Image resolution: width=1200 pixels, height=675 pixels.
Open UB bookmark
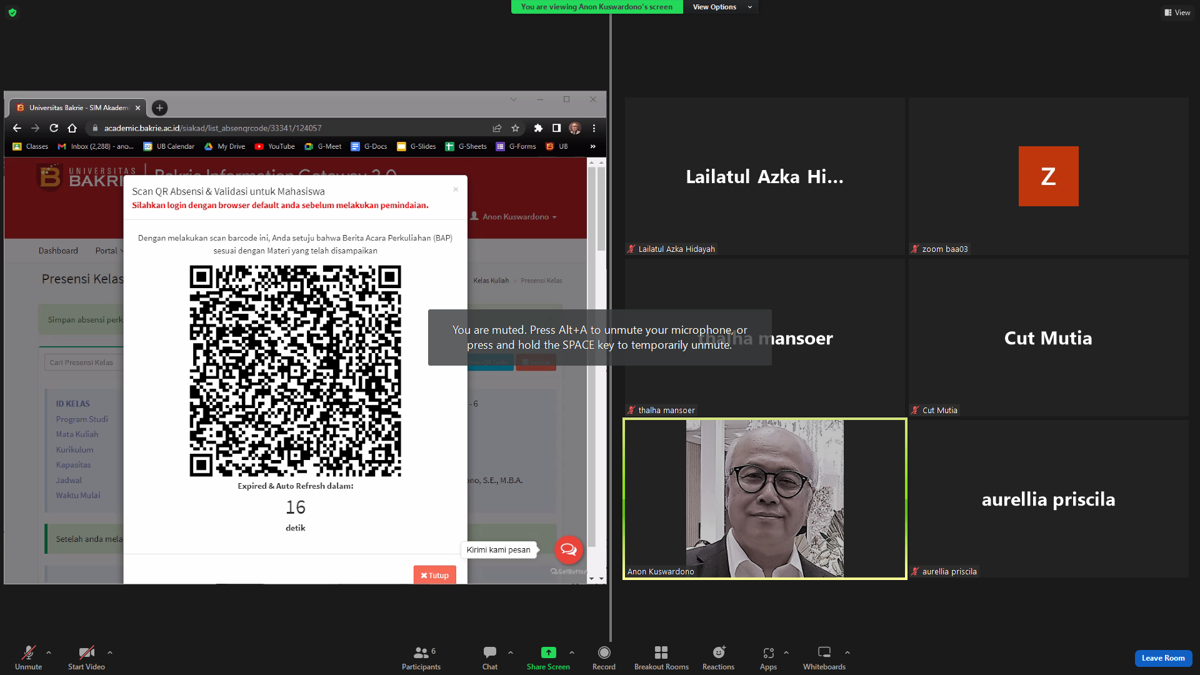(x=557, y=146)
